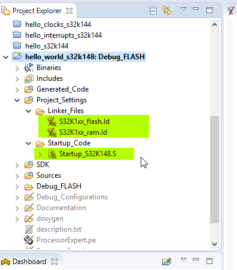Expand the Sources folder
This screenshot has height=270, width=237.
17,176
